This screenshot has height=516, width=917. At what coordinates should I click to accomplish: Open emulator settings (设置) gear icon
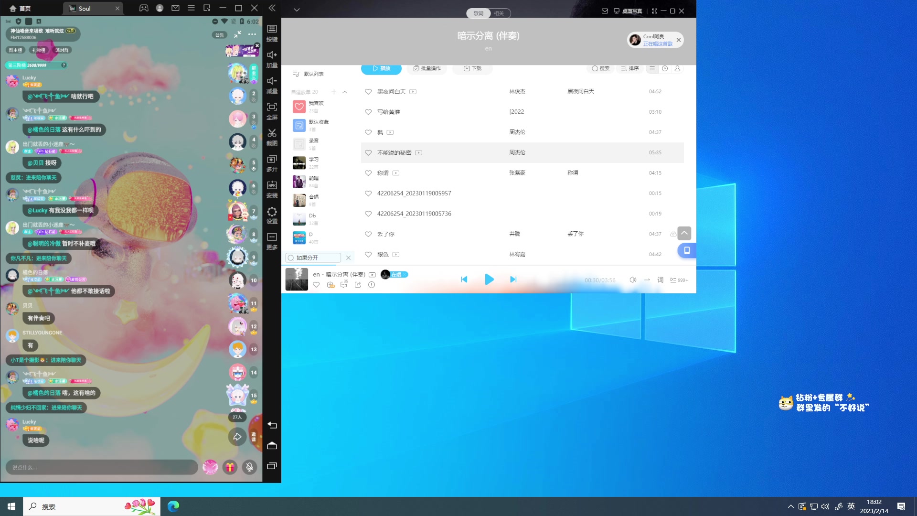[272, 212]
